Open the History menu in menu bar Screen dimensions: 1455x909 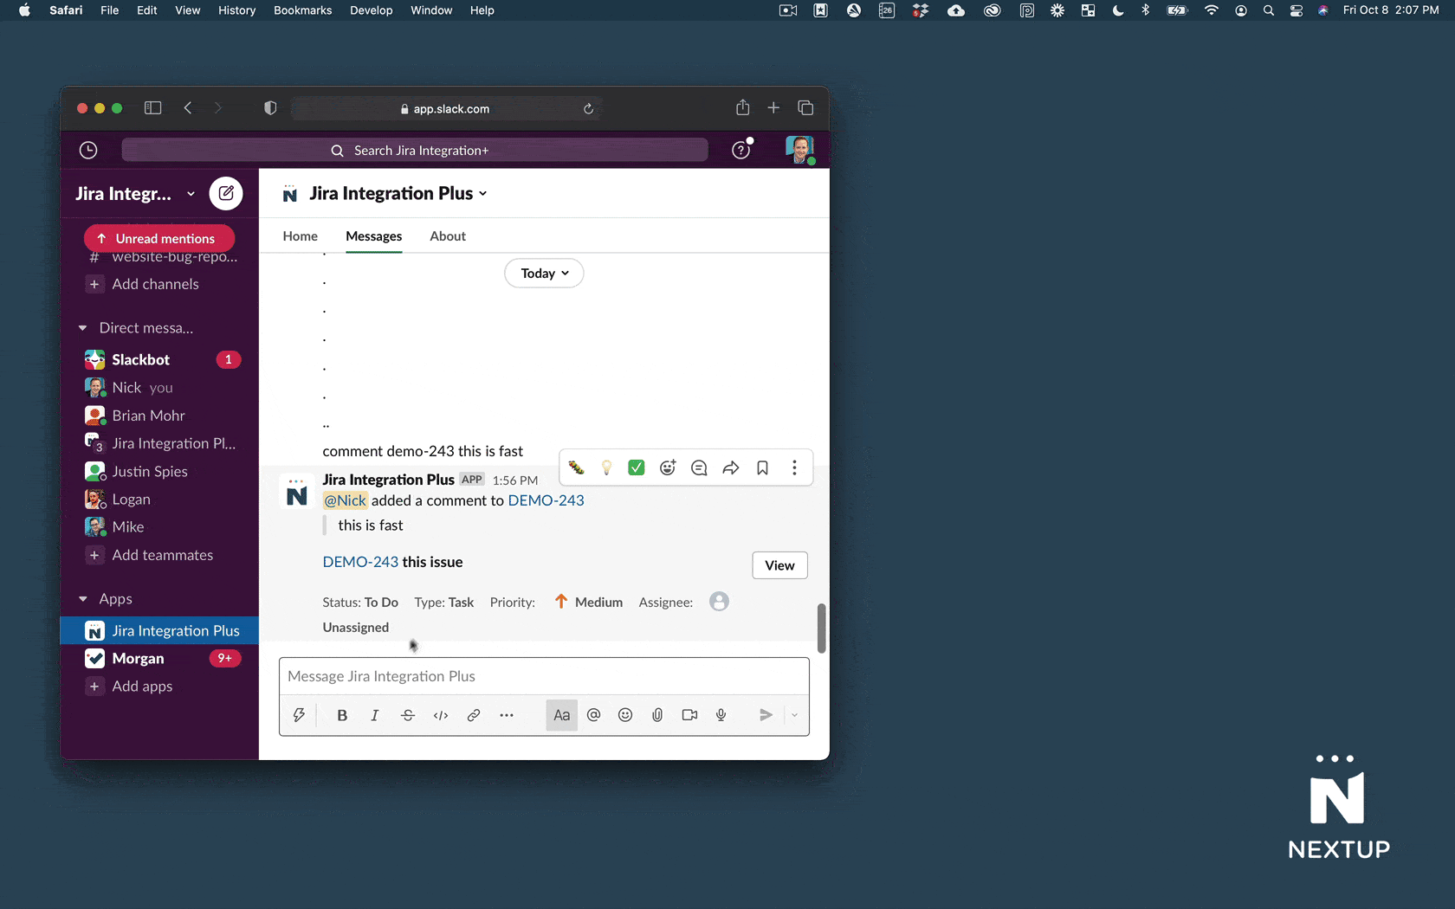(x=237, y=10)
